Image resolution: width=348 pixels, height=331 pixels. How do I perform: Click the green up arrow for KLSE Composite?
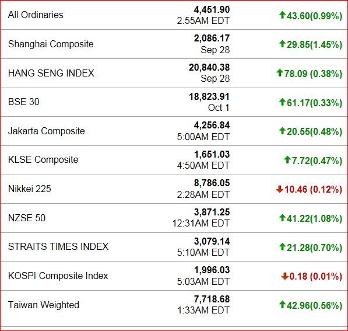tap(287, 159)
